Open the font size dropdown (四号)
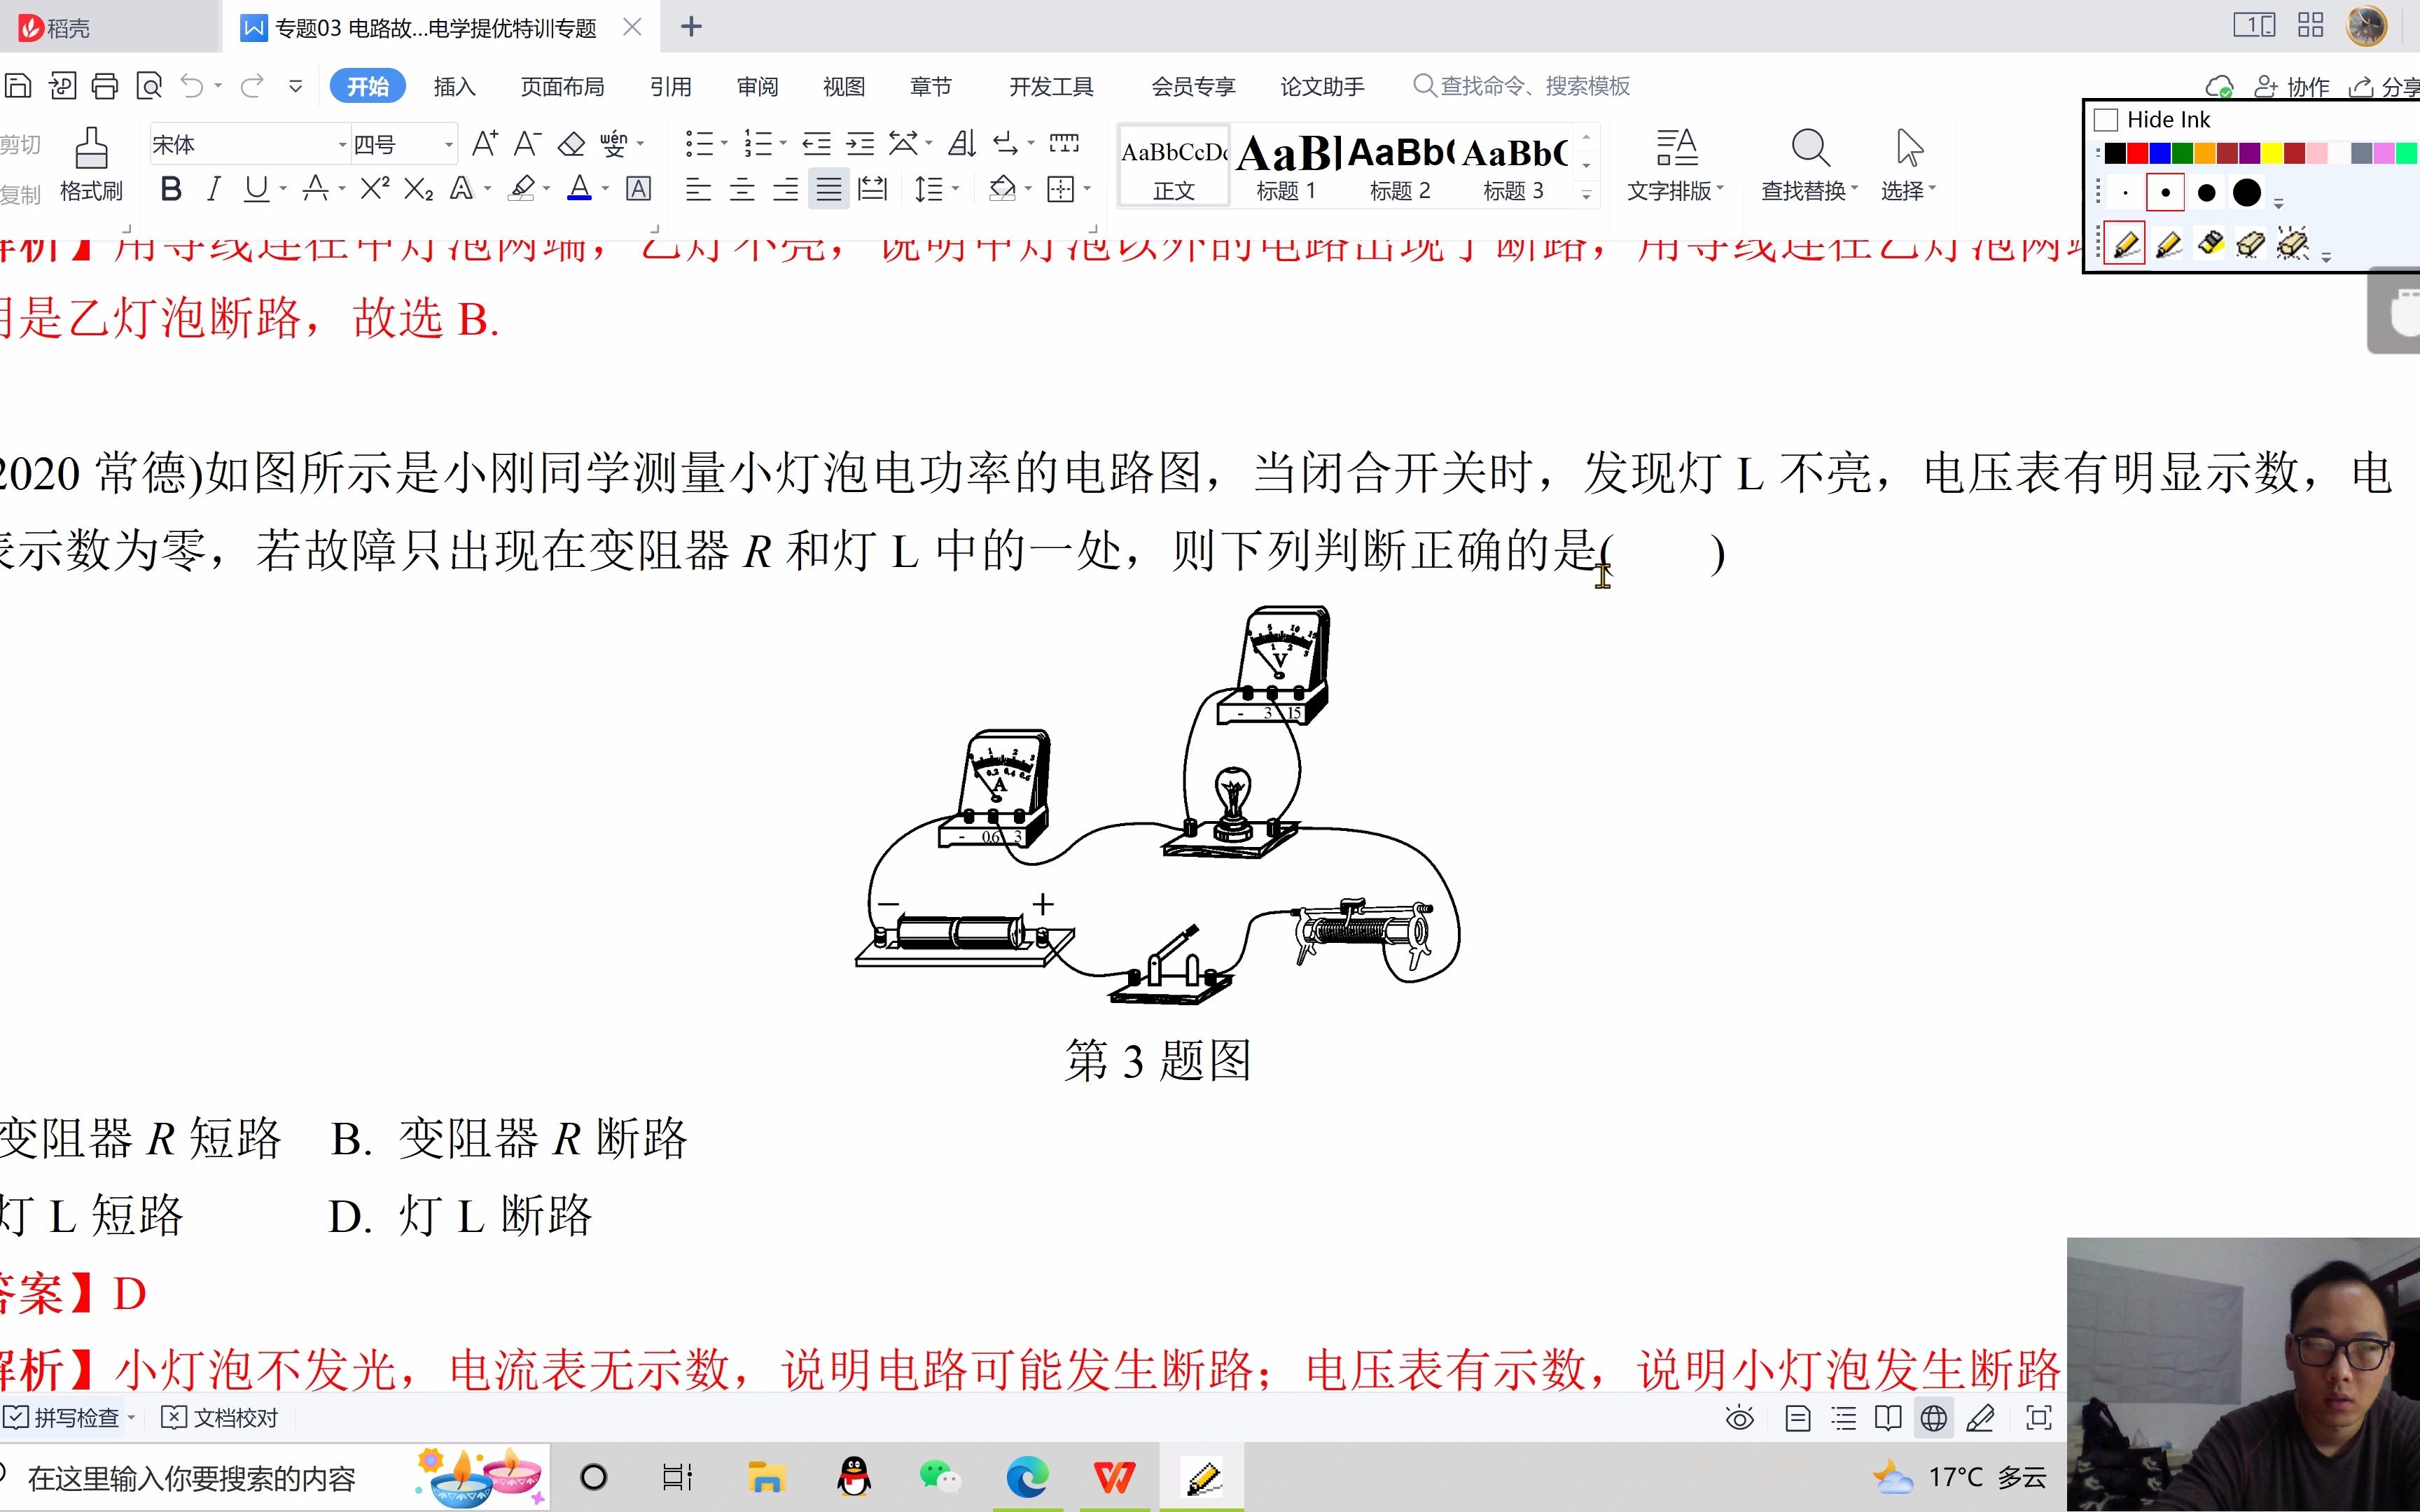The image size is (2420, 1512). point(449,145)
